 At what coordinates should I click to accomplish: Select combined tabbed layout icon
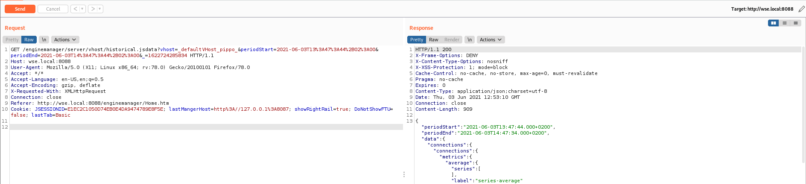point(795,23)
